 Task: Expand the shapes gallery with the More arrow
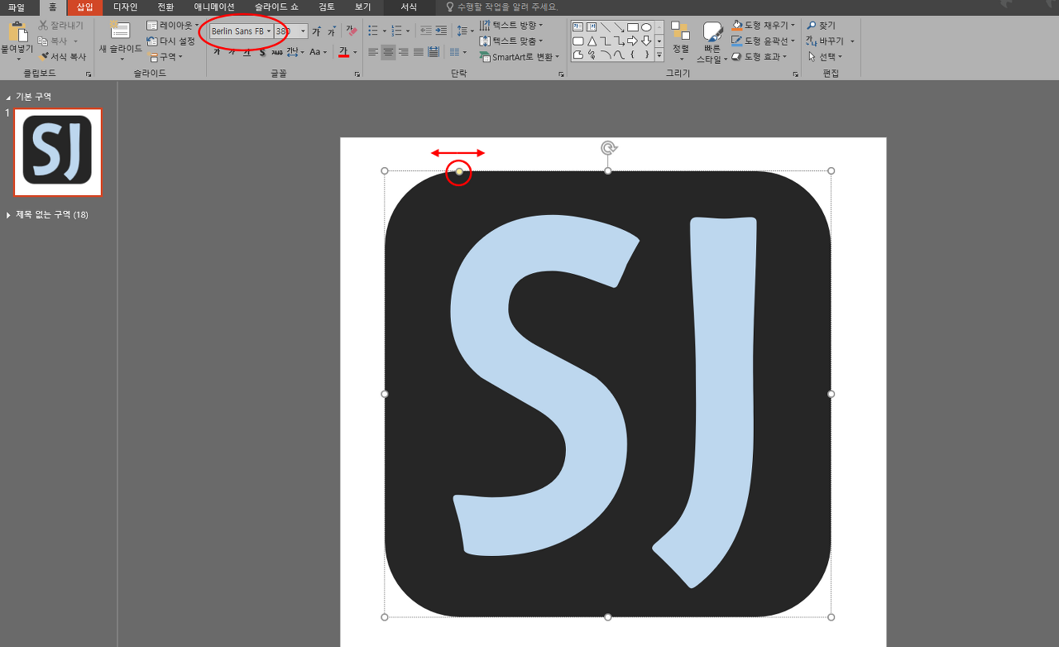[x=659, y=55]
